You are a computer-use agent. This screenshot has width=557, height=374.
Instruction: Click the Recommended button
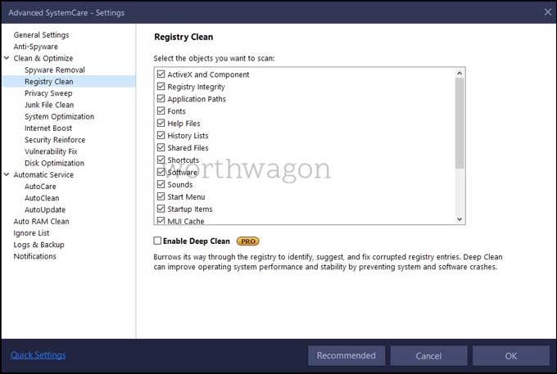(x=346, y=355)
